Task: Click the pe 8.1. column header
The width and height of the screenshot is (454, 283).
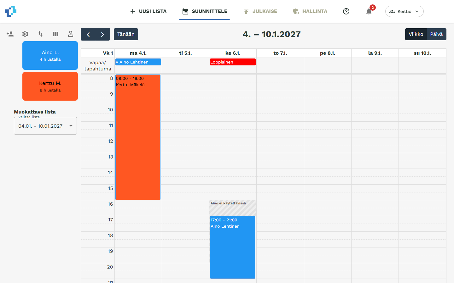Action: 328,53
